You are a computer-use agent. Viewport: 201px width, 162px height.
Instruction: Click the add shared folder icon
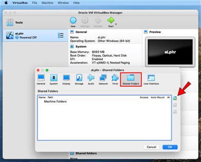point(175,98)
